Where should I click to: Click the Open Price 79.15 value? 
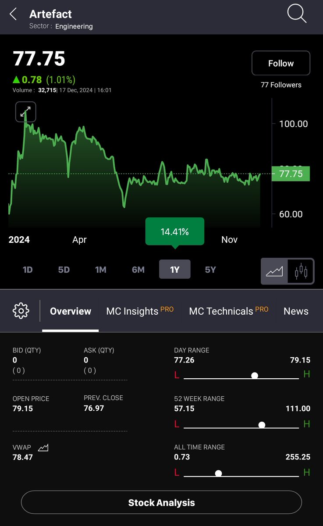point(23,409)
